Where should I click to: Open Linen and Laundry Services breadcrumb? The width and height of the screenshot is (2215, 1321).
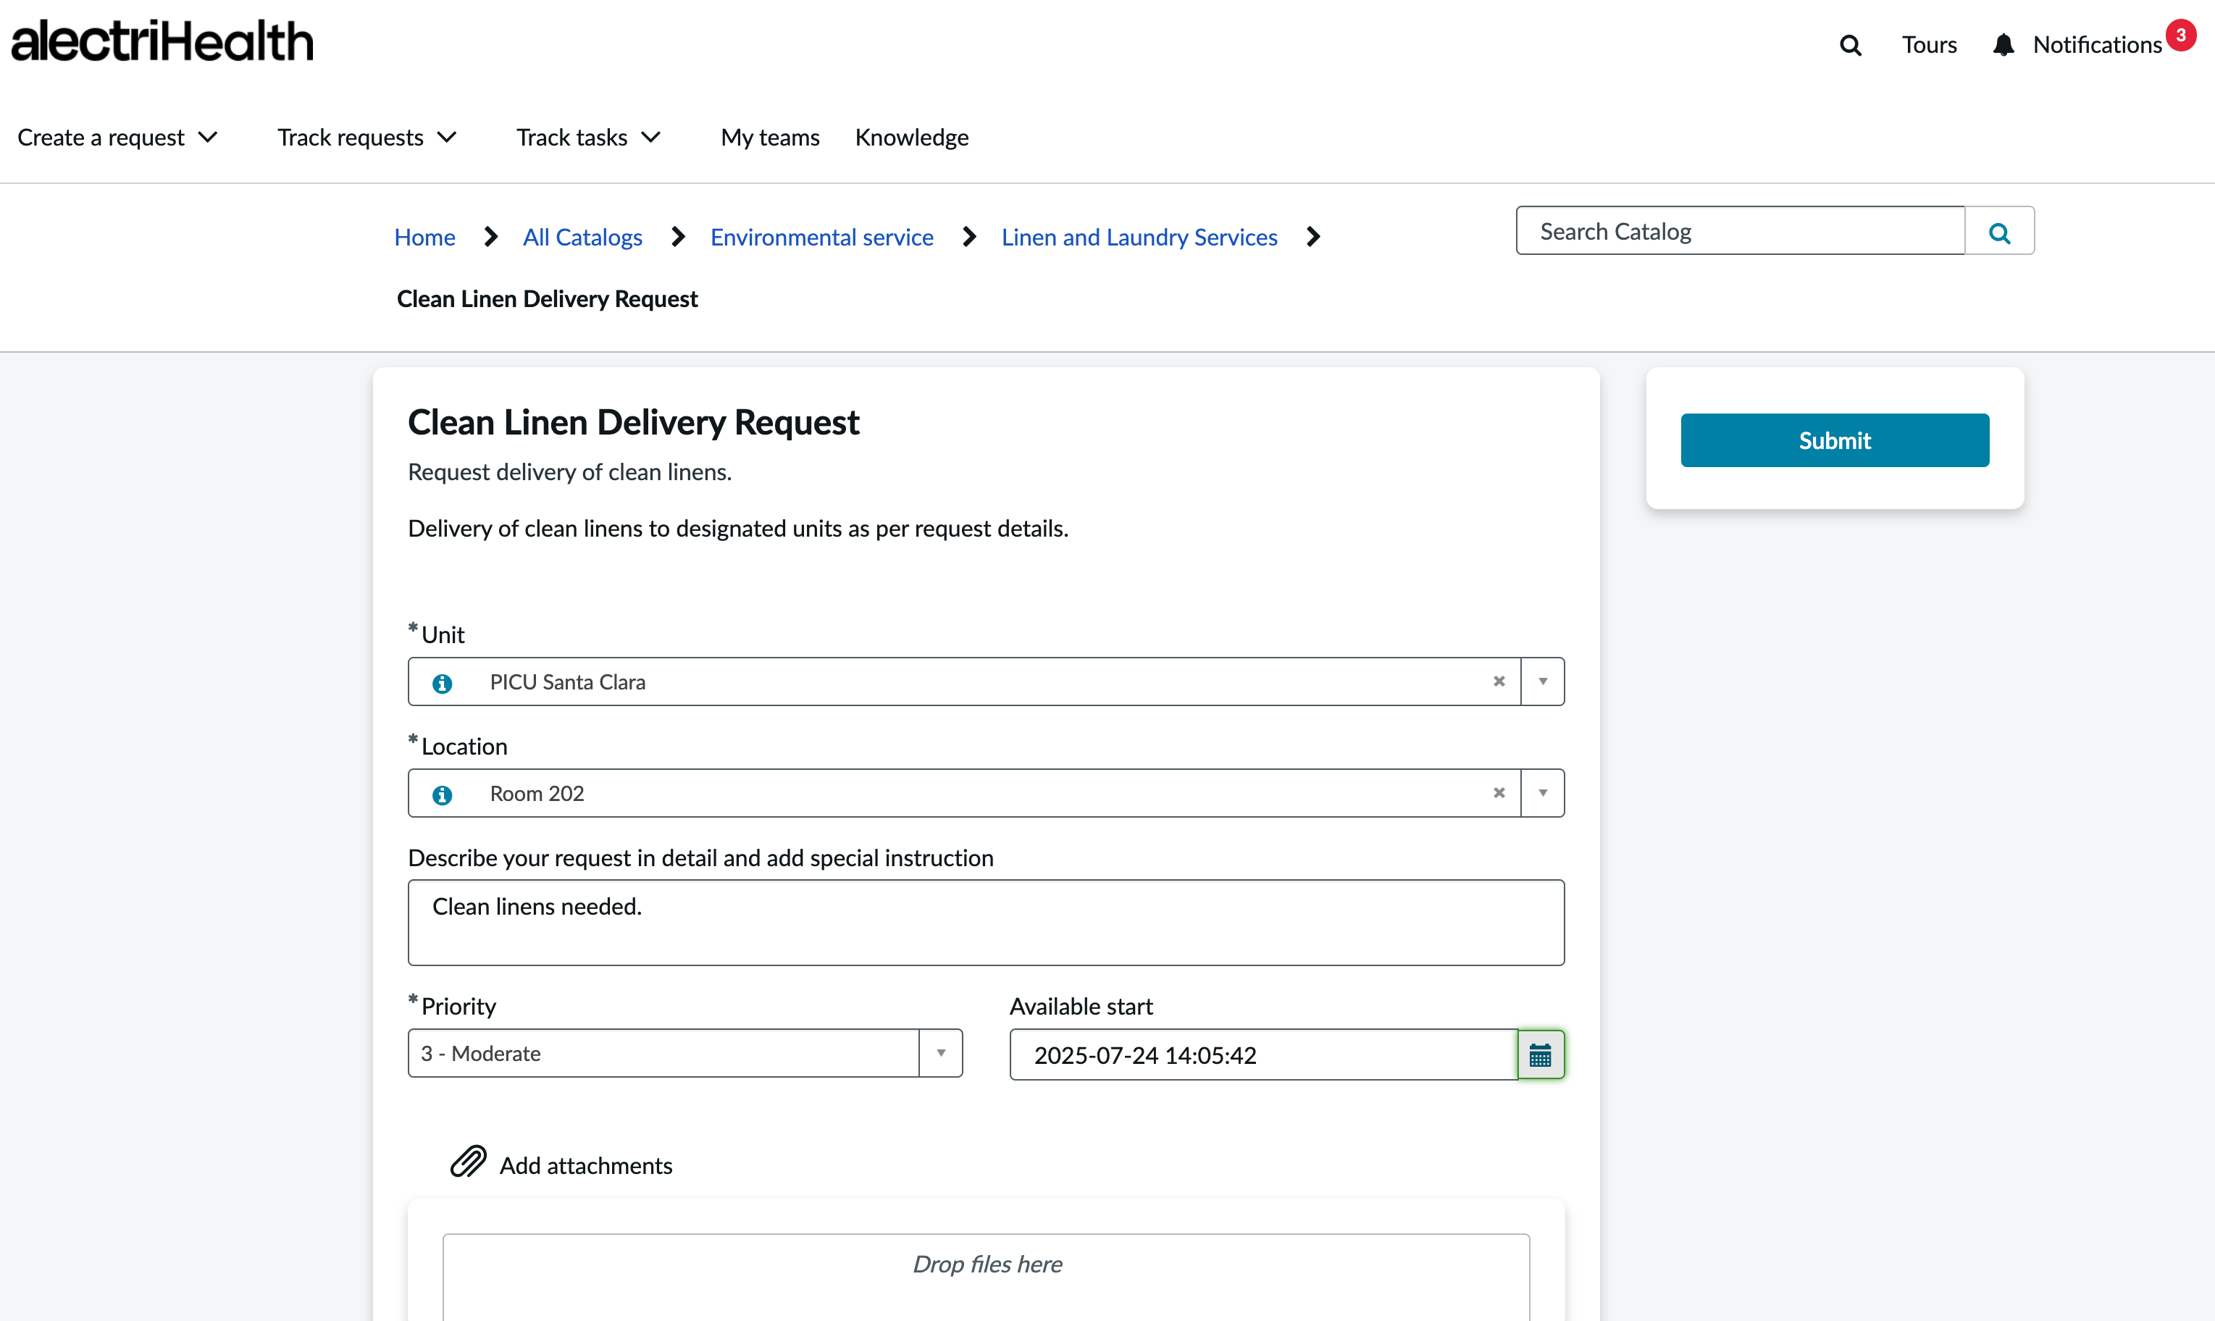1139,237
